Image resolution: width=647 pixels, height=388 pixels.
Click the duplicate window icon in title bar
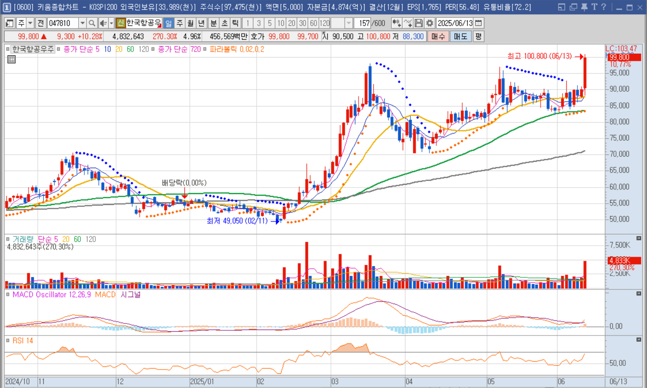pyautogui.click(x=573, y=7)
